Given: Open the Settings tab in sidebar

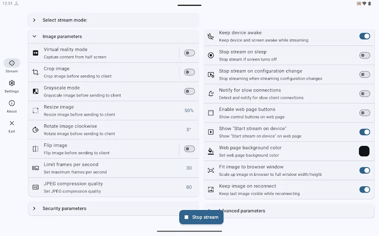Looking at the screenshot, I should pyautogui.click(x=12, y=87).
